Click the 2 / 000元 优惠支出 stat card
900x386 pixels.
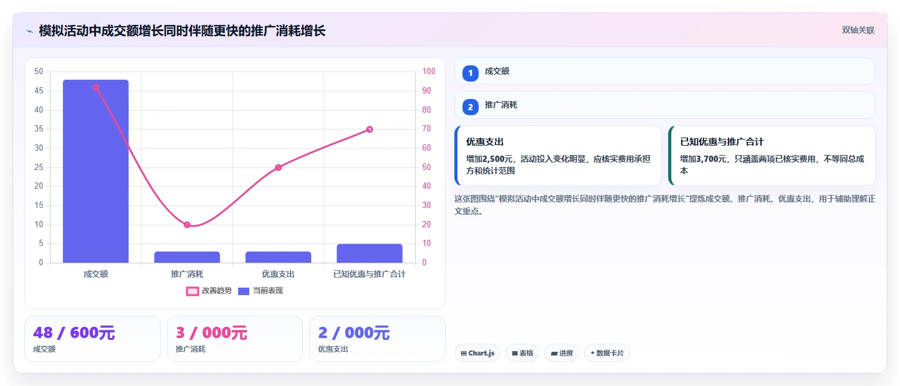coord(377,339)
